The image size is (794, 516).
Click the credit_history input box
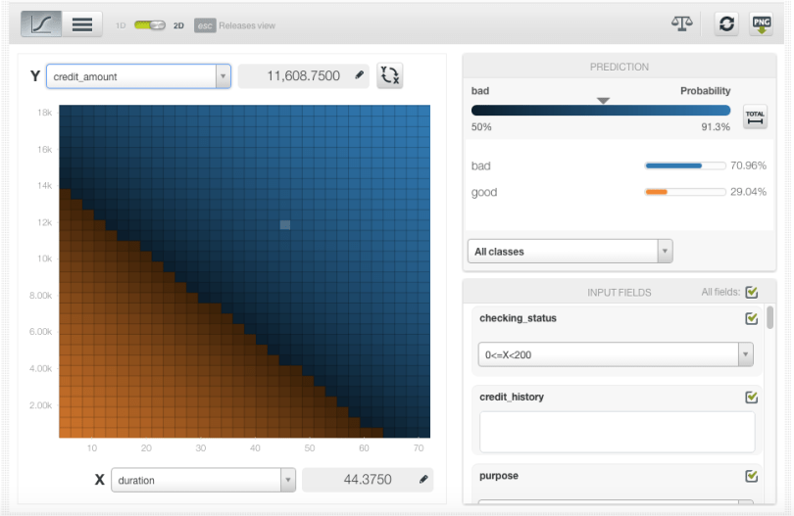tap(617, 432)
